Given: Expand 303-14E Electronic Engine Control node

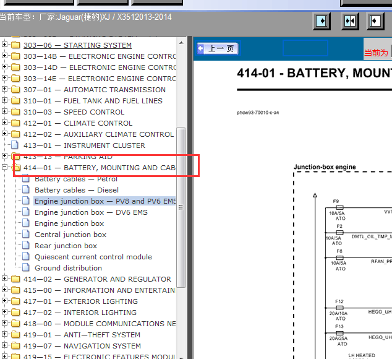Looking at the screenshot, I should 4,78.
